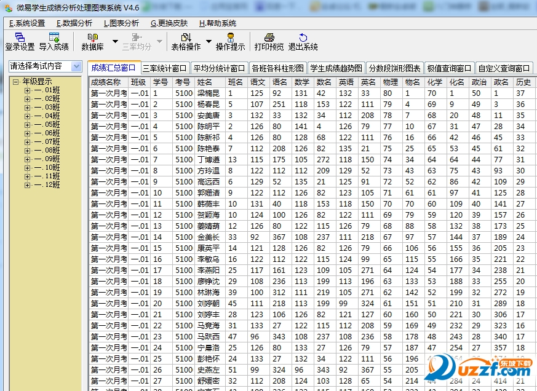Image resolution: width=537 pixels, height=391 pixels.
Task: Open the 数据库 database tool
Action: (x=93, y=43)
